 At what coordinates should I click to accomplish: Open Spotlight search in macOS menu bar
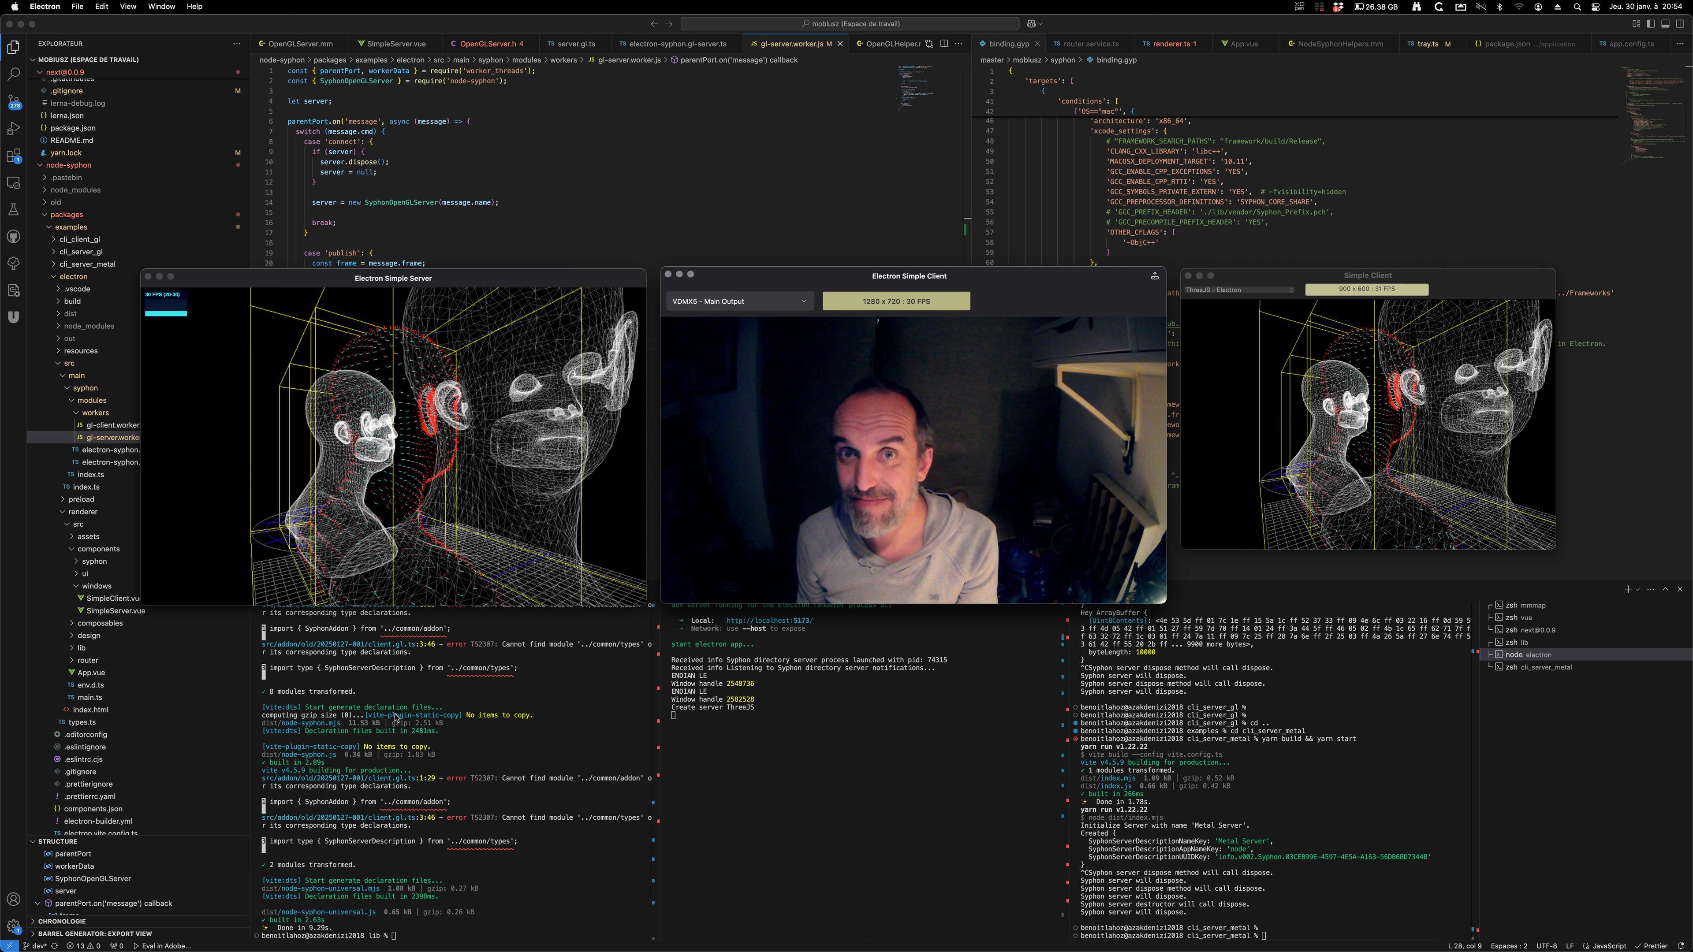pos(1577,7)
